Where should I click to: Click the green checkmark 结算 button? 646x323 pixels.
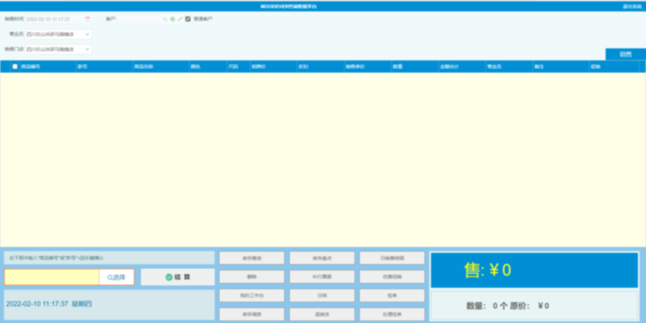[x=178, y=277]
